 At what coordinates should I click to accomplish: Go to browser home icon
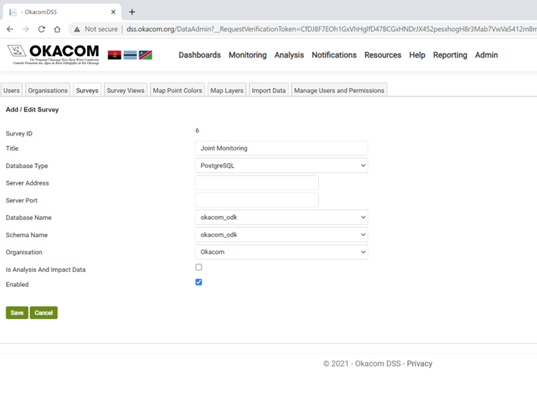pyautogui.click(x=58, y=29)
